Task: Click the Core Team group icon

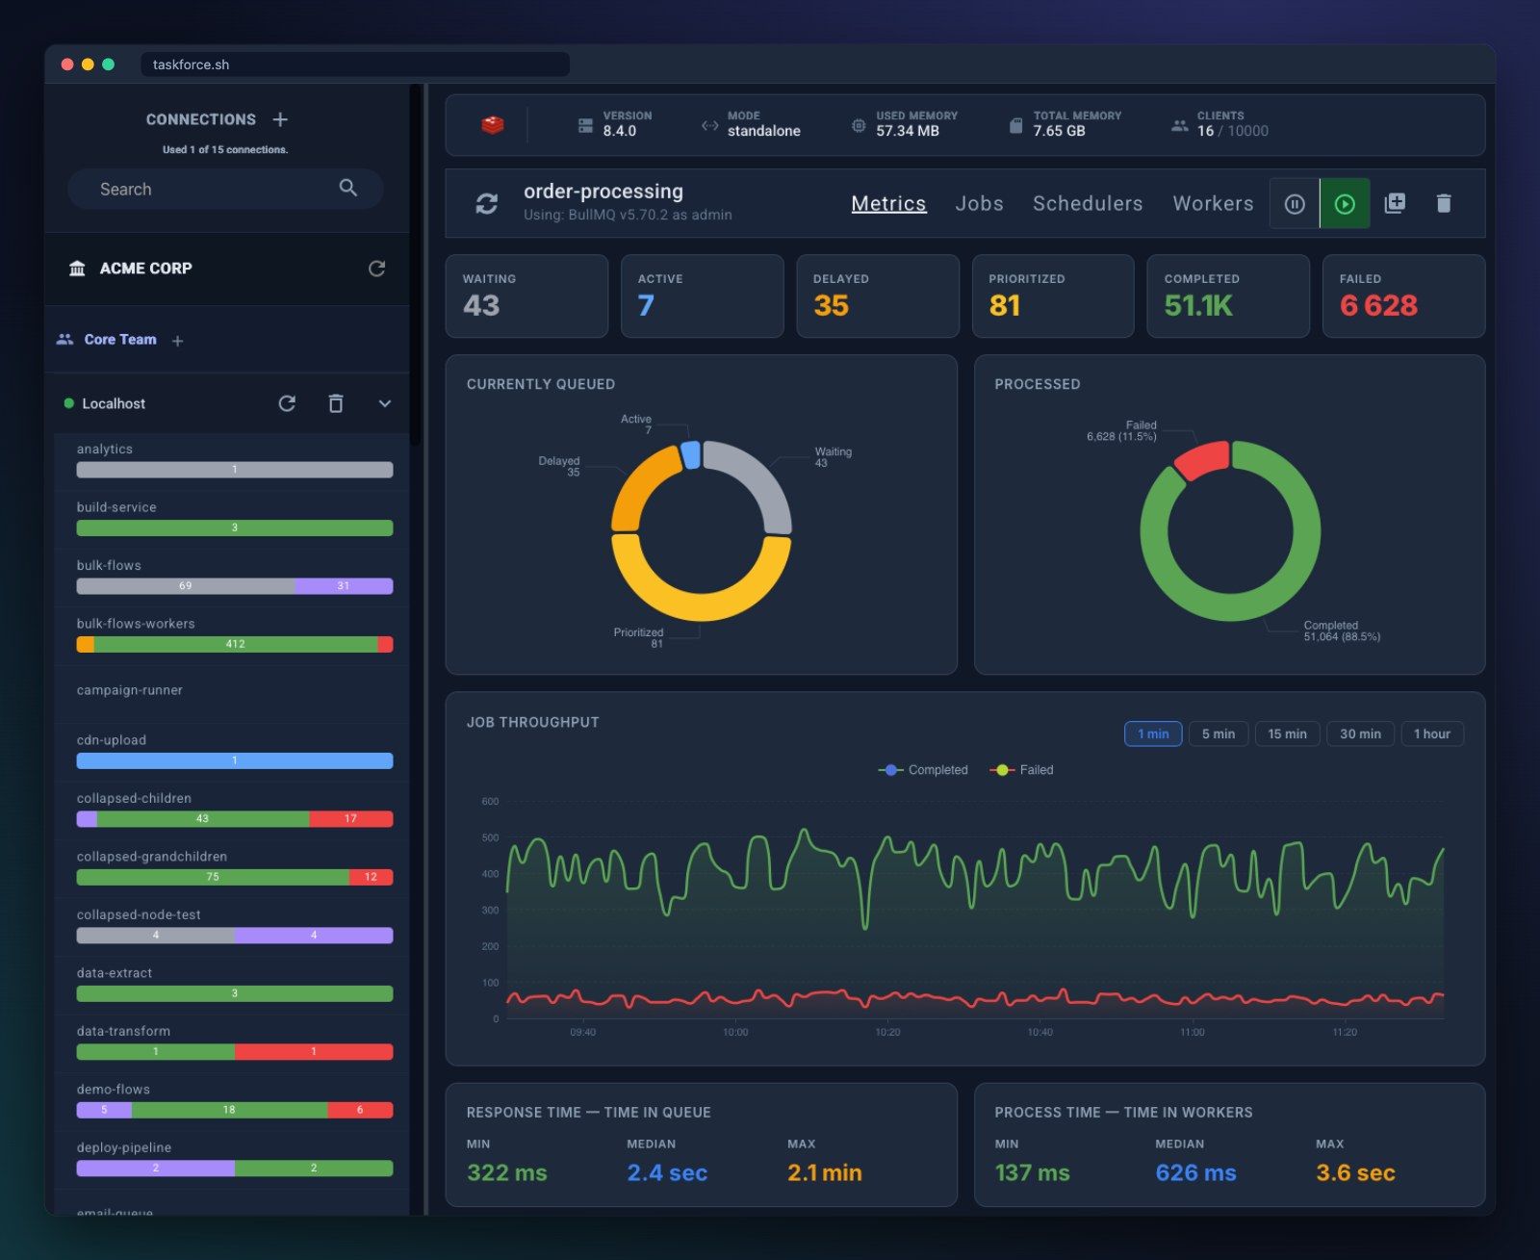Action: click(x=65, y=340)
